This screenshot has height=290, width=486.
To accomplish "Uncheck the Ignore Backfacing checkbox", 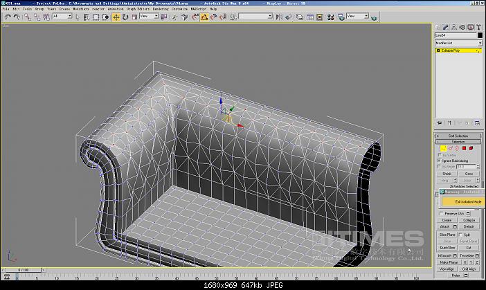I will click(439, 161).
